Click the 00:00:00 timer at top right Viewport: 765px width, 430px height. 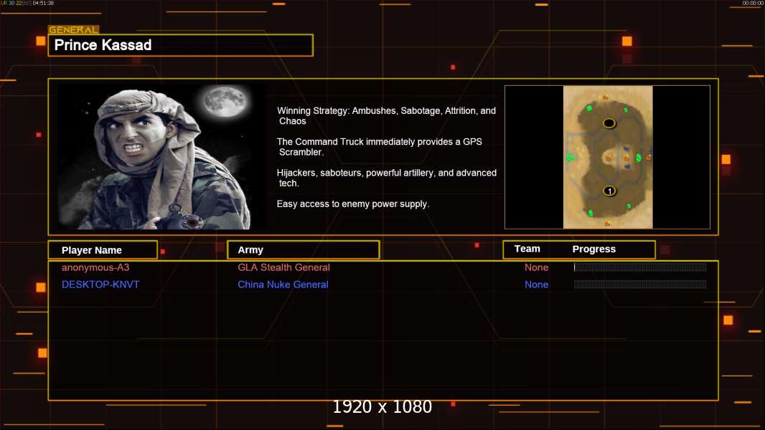pyautogui.click(x=753, y=3)
